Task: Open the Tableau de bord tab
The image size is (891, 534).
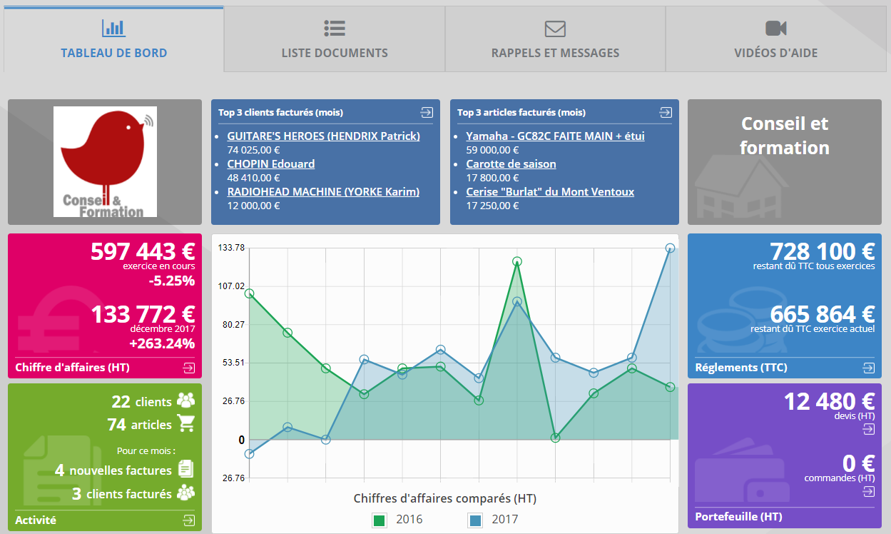Action: point(113,39)
